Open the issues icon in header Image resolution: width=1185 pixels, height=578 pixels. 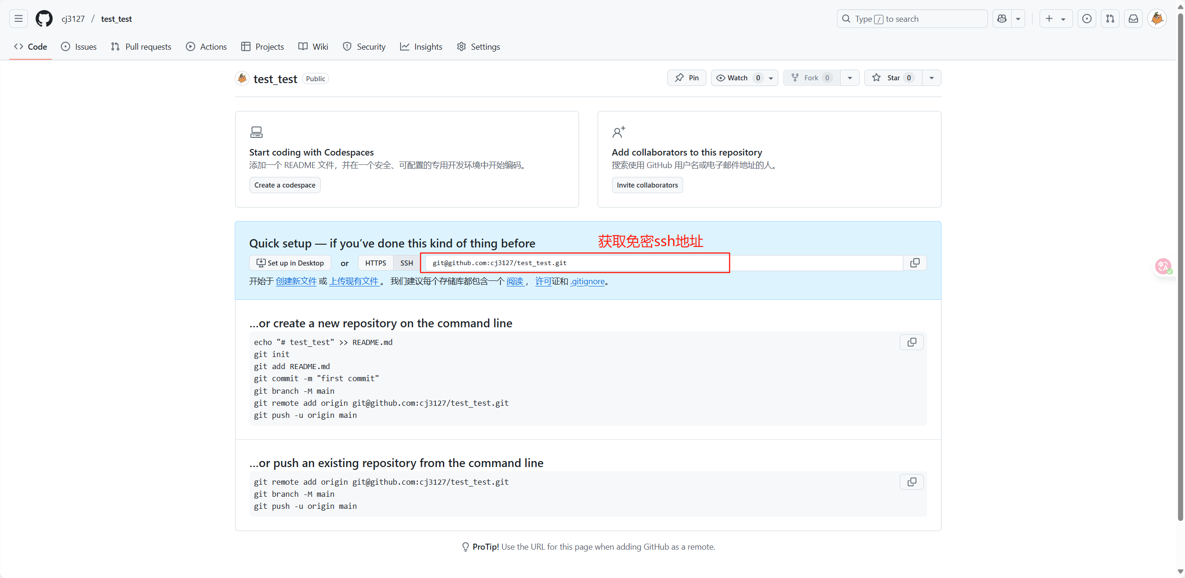(x=1087, y=19)
